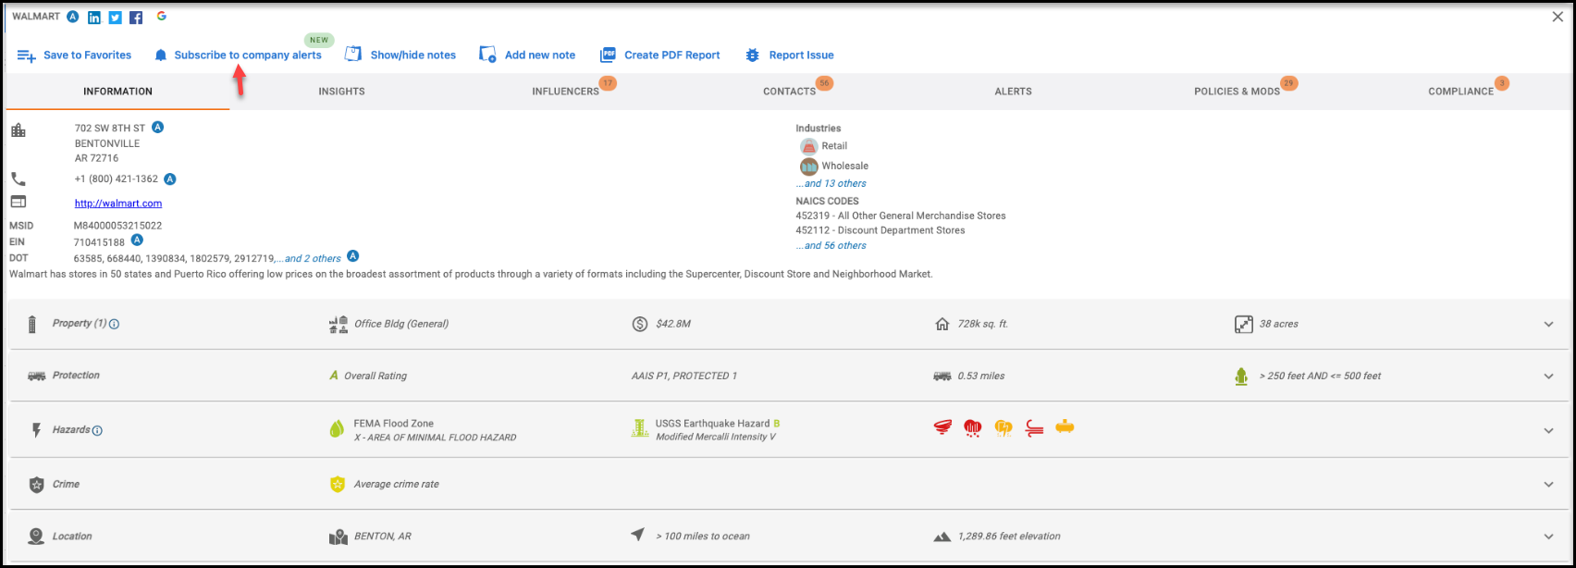This screenshot has width=1576, height=568.
Task: Click 'Average crime rate' text
Action: [x=397, y=484]
